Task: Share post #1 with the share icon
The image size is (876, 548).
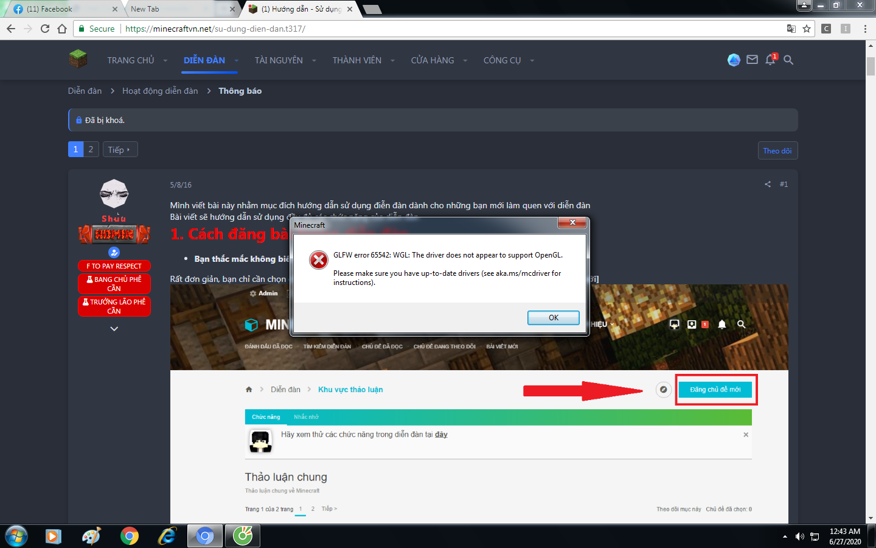Action: point(768,184)
